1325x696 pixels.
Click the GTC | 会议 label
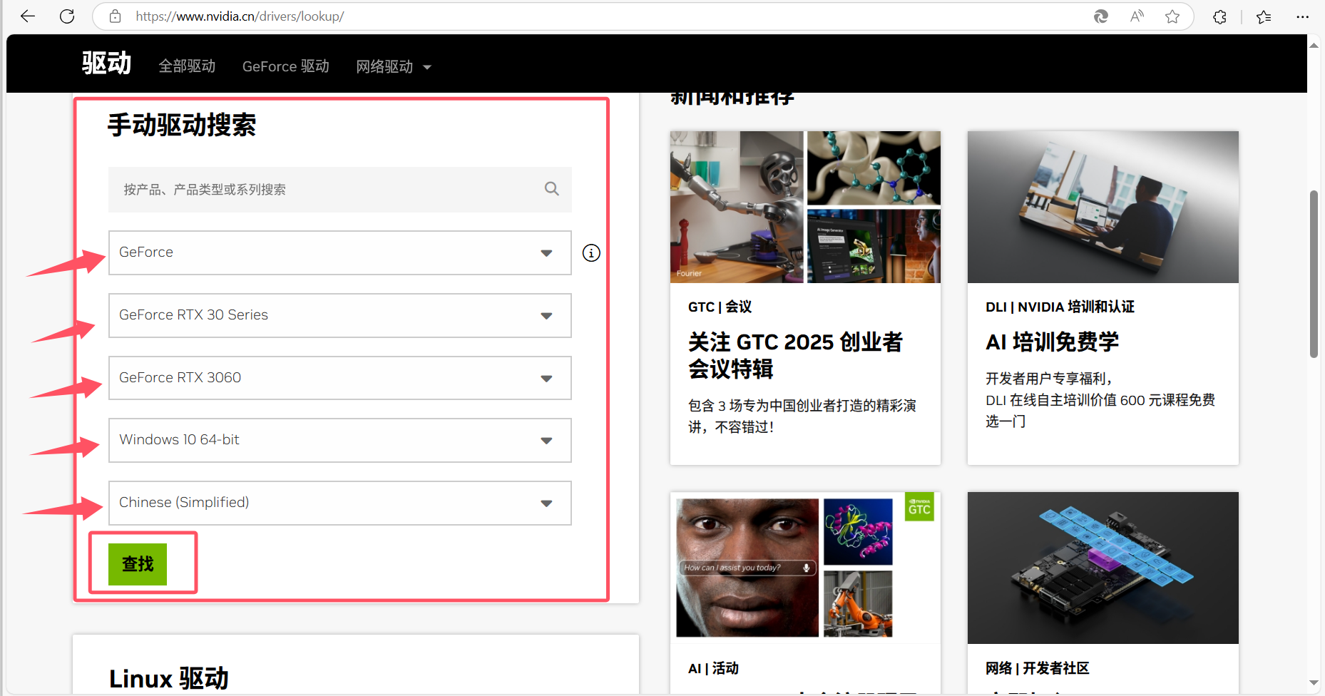coord(720,307)
